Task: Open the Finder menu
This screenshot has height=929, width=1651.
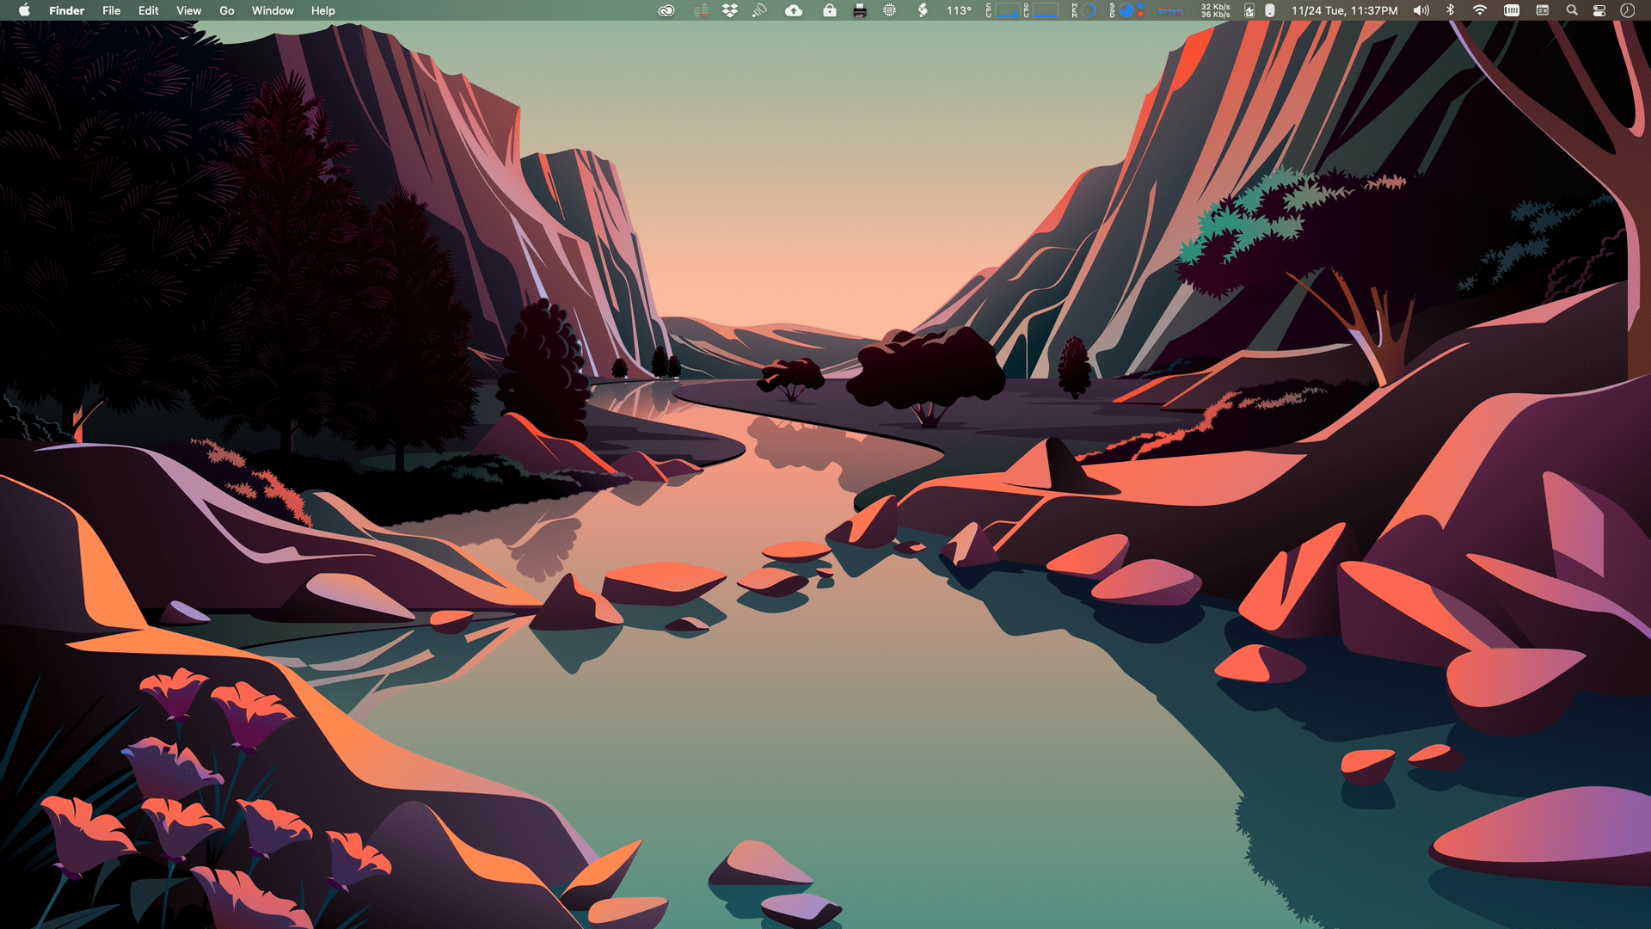Action: [x=66, y=10]
